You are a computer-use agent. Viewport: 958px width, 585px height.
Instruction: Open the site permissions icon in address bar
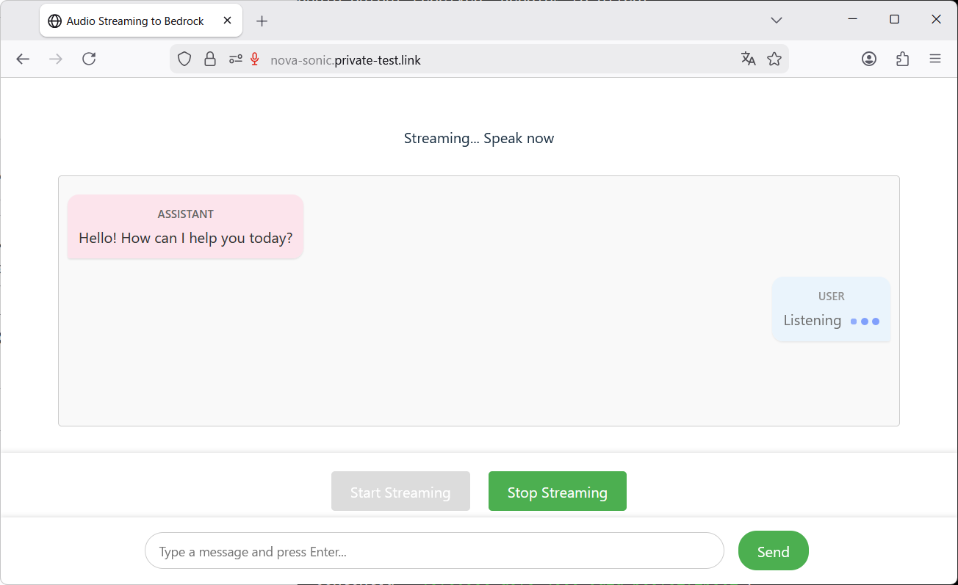(235, 59)
